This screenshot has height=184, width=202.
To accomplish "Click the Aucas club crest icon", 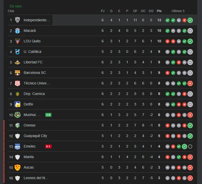I will (x=17, y=167).
